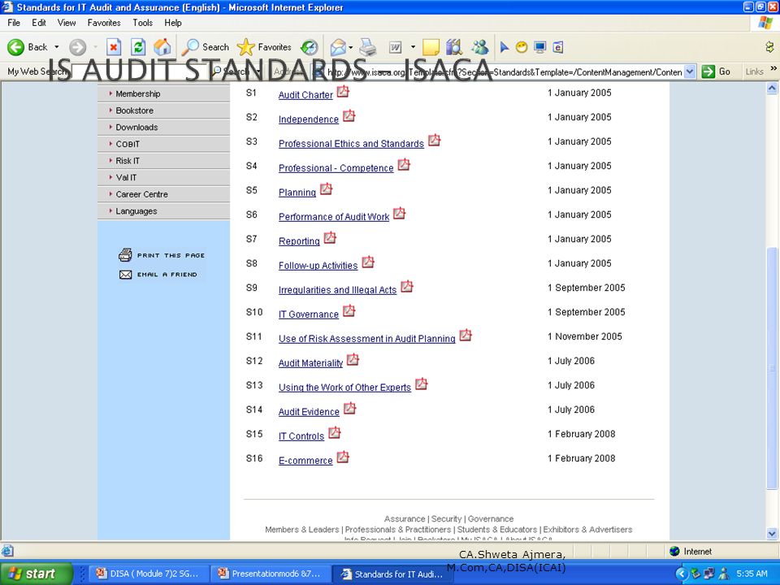Click the taskbar clock showing 5:35 AM

point(752,574)
